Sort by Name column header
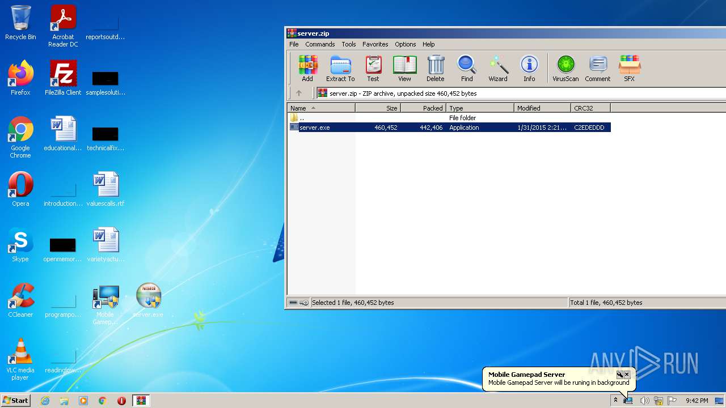 click(322, 108)
